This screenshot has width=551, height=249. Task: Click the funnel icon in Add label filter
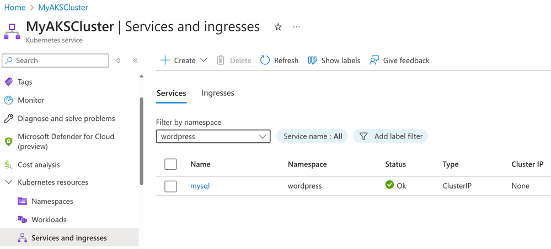click(x=363, y=136)
